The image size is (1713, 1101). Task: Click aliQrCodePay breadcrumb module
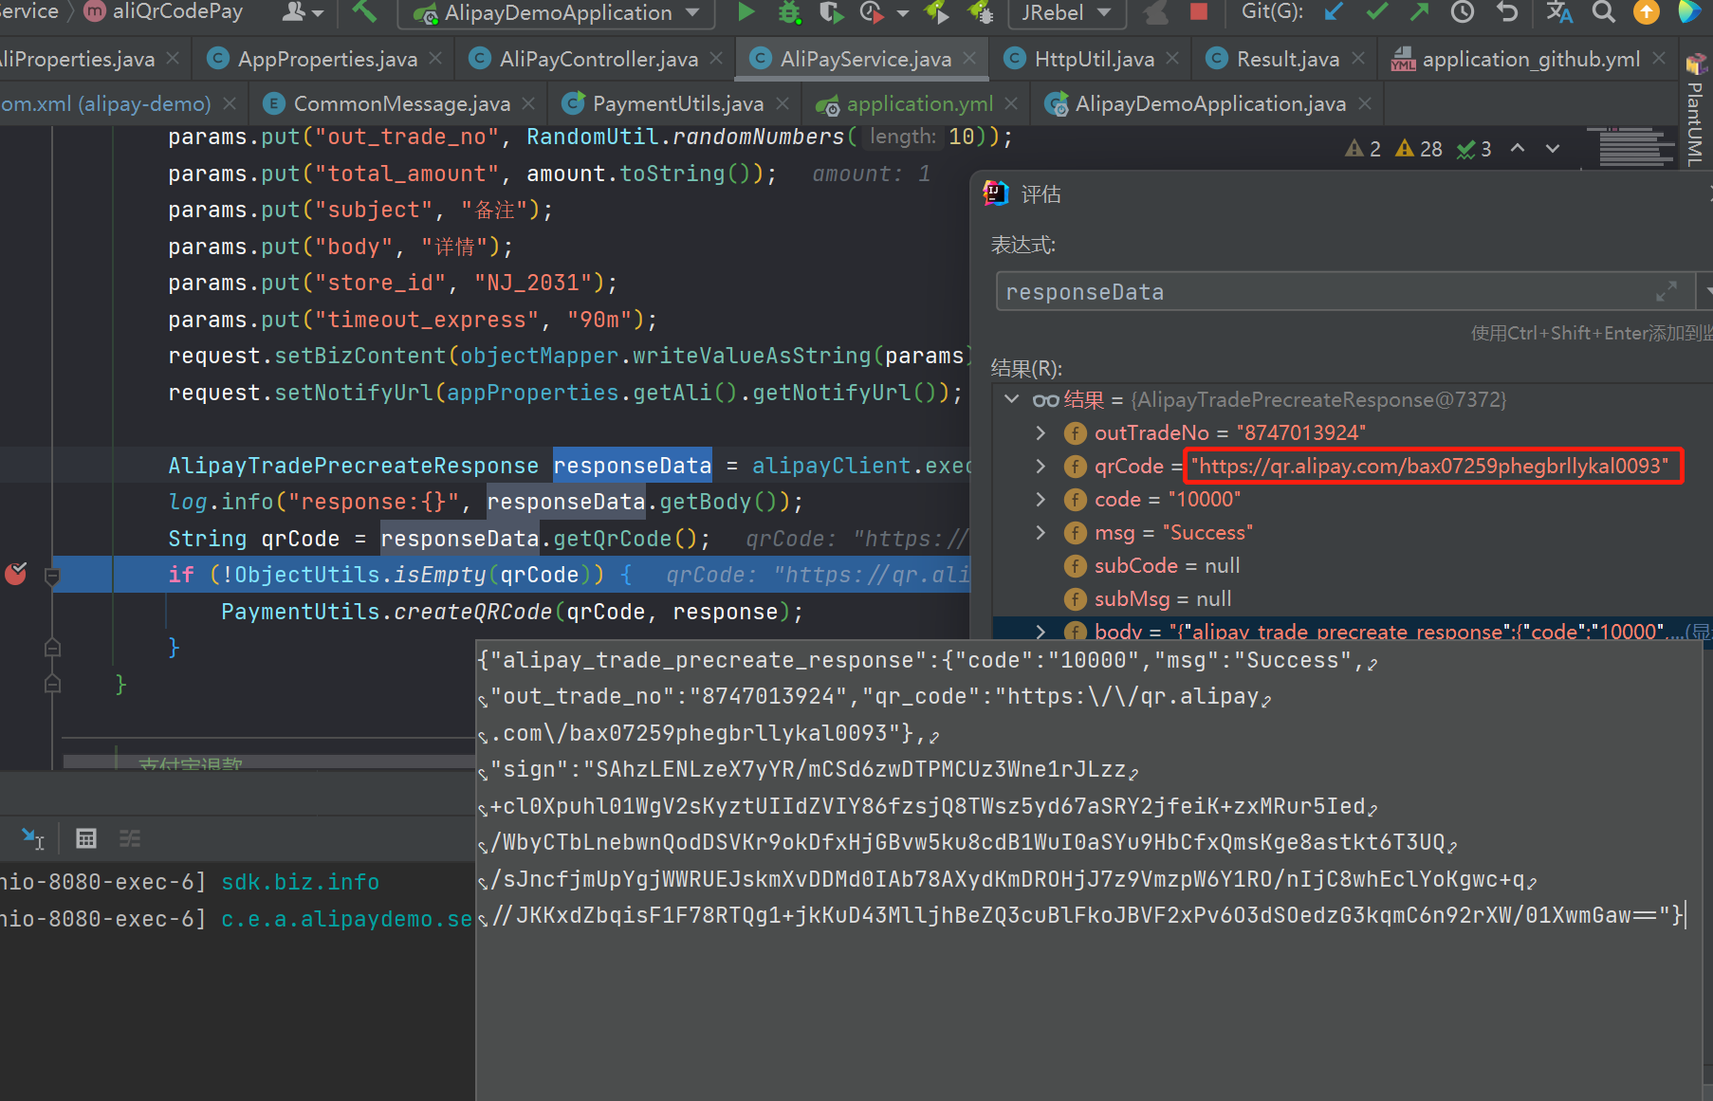pos(163,12)
